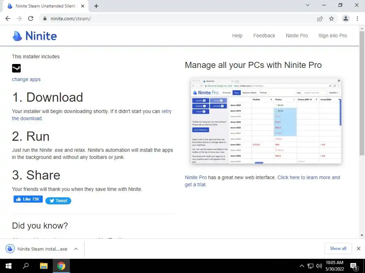This screenshot has height=273, width=365.
Task: Click the padlock site info icon
Action: tap(45, 18)
